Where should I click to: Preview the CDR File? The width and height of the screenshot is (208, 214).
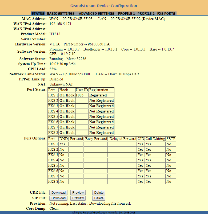78,193
